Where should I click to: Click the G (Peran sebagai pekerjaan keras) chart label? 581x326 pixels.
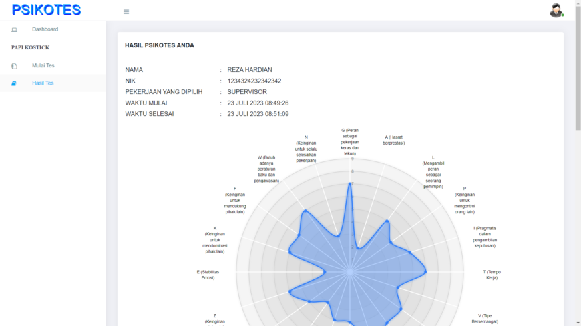(x=350, y=142)
